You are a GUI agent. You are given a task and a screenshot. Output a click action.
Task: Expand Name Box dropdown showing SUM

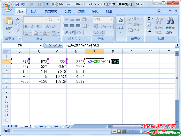tap(41, 45)
